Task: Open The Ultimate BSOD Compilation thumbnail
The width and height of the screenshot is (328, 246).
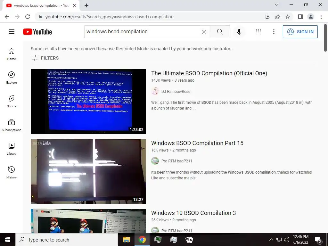Action: point(88,102)
